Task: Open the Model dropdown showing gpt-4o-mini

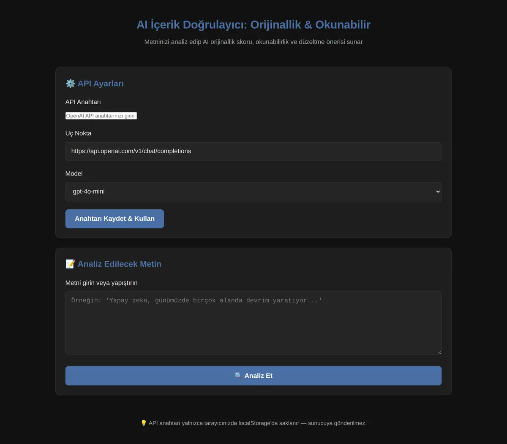Action: pyautogui.click(x=253, y=192)
